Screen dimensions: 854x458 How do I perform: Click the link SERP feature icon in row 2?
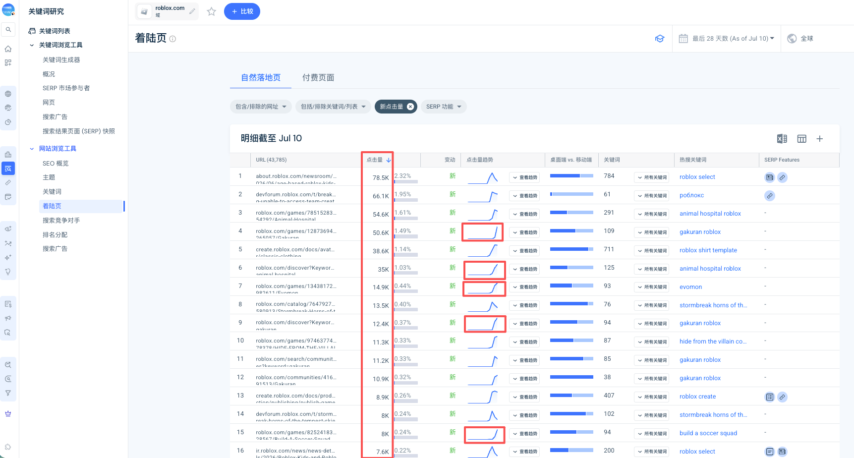tap(770, 196)
